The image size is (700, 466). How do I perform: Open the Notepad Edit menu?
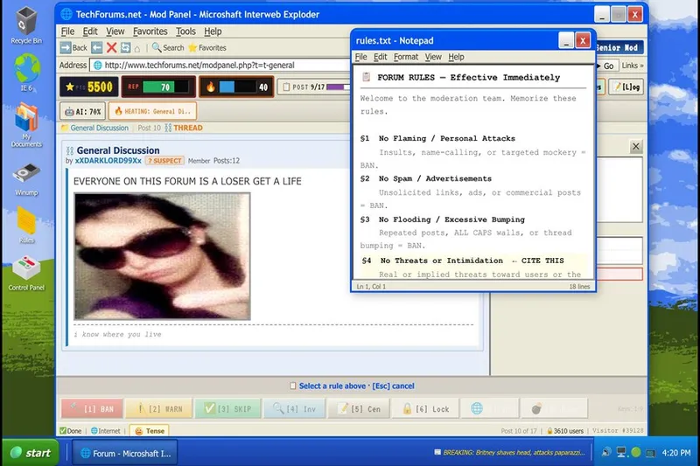[380, 57]
